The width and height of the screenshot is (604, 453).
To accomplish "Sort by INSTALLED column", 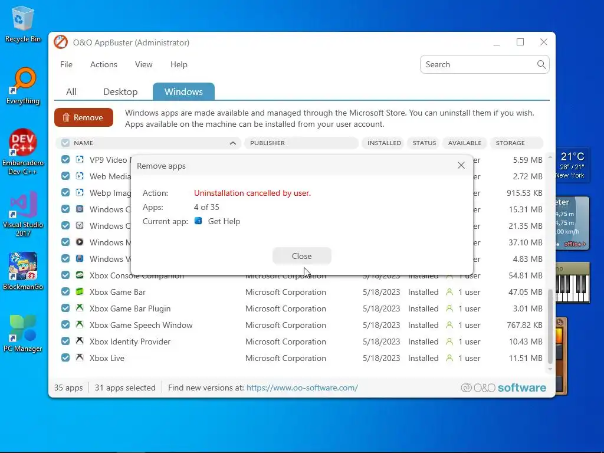I will coord(384,143).
